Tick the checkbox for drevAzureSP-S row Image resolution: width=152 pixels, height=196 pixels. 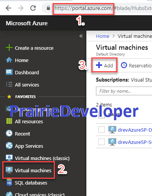(101, 142)
